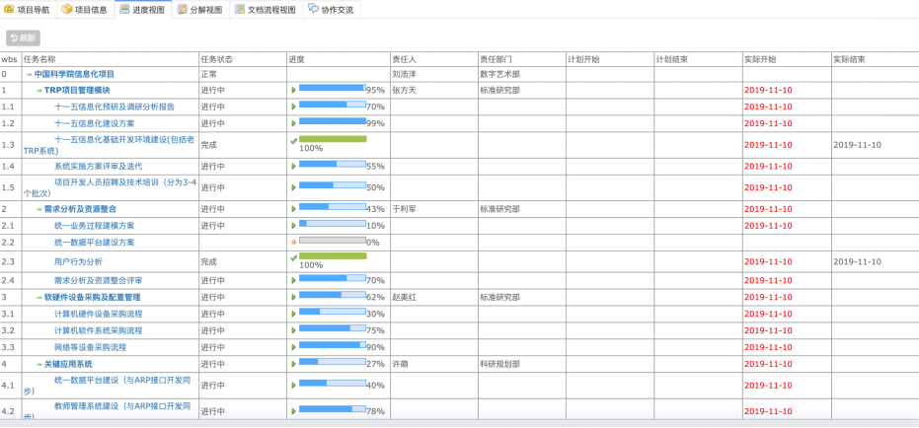Open the 十一五信息化建设方案 task link
This screenshot has height=428, width=919.
pos(94,124)
